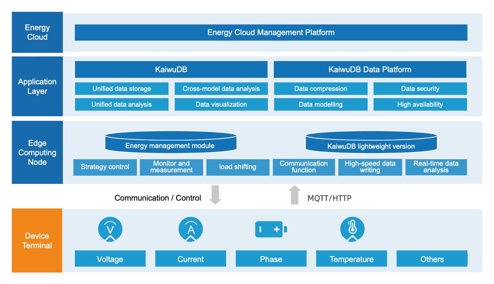Click the Cross-model data analysis box
This screenshot has width=494, height=284.
coord(221,89)
